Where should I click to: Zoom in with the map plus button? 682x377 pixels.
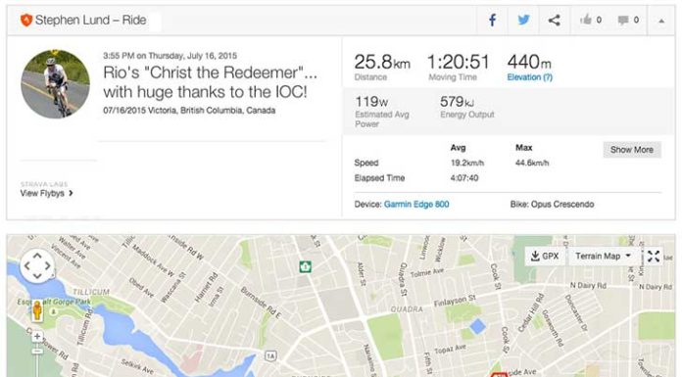pos(37,336)
